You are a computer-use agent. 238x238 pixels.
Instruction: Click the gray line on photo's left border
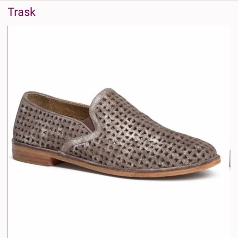pos(8,132)
